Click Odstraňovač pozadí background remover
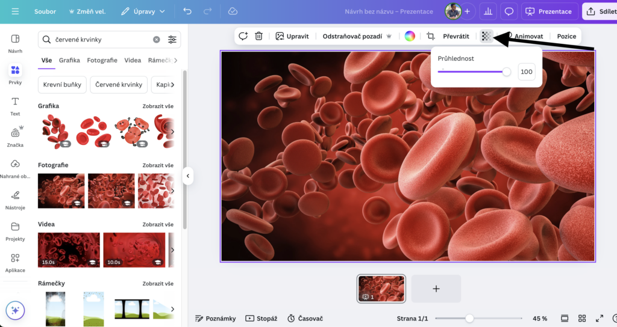The image size is (617, 327). click(x=357, y=36)
